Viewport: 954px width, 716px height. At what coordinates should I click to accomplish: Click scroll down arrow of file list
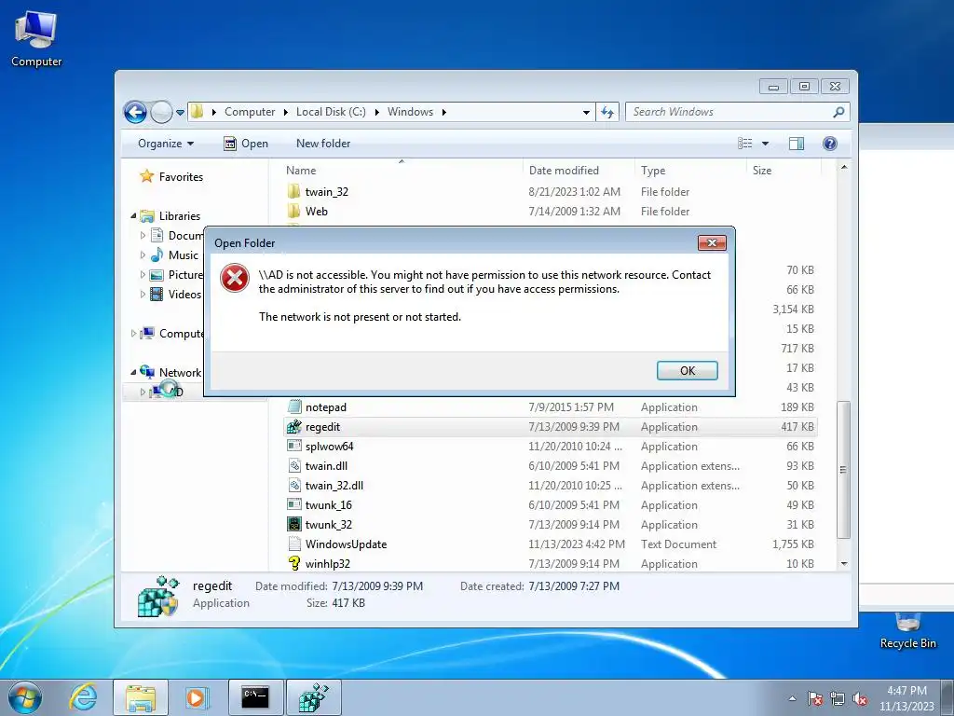point(844,564)
